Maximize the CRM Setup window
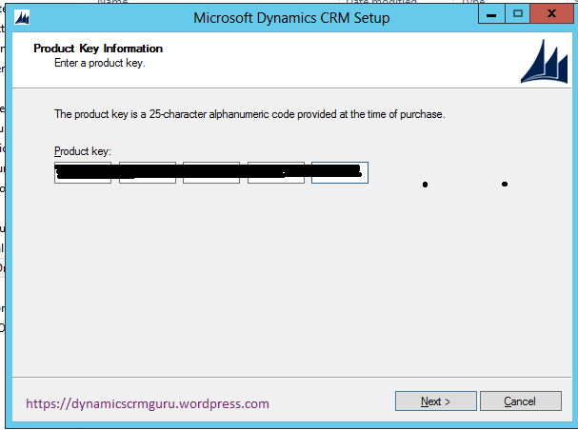 [x=517, y=15]
